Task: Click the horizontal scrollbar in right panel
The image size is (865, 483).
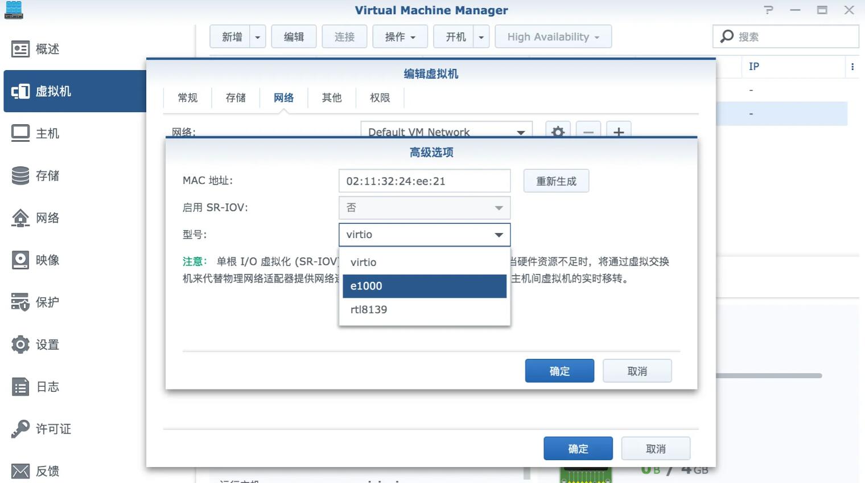Action: coord(768,376)
